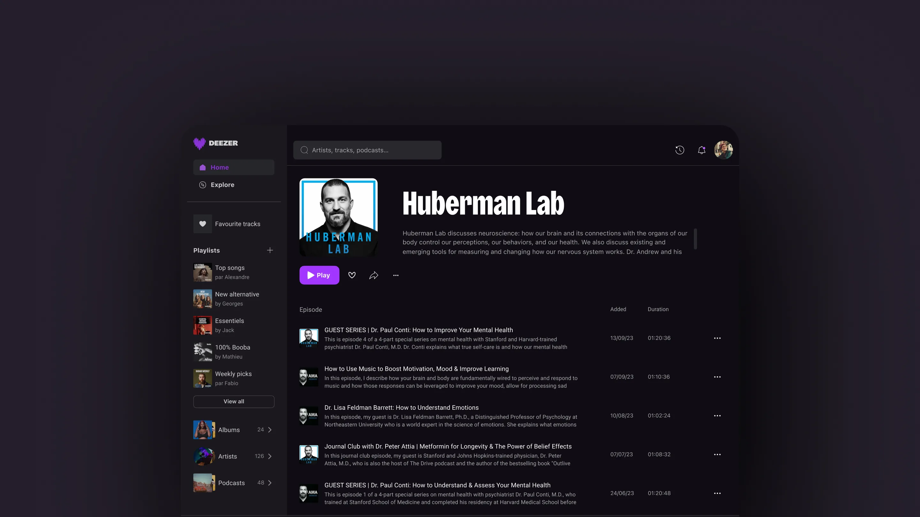Click the duration 01:20:36
This screenshot has width=920, height=517.
point(659,338)
